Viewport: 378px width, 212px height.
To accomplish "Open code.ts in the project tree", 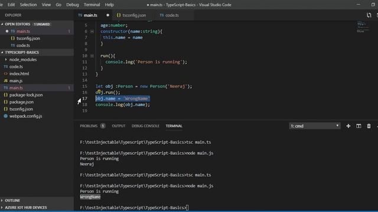I will pyautogui.click(x=16, y=67).
